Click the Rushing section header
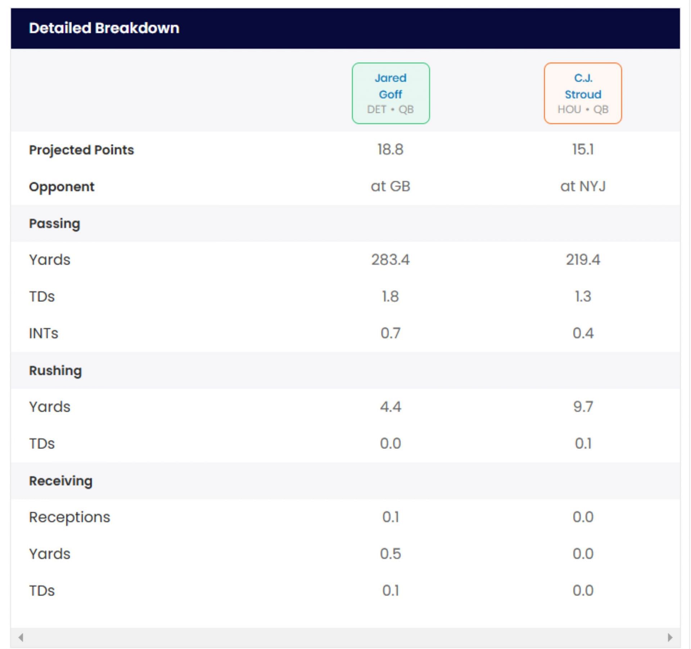The height and width of the screenshot is (649, 691). click(55, 371)
